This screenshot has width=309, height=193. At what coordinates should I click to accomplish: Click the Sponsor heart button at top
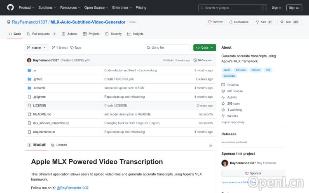pyautogui.click(x=215, y=22)
